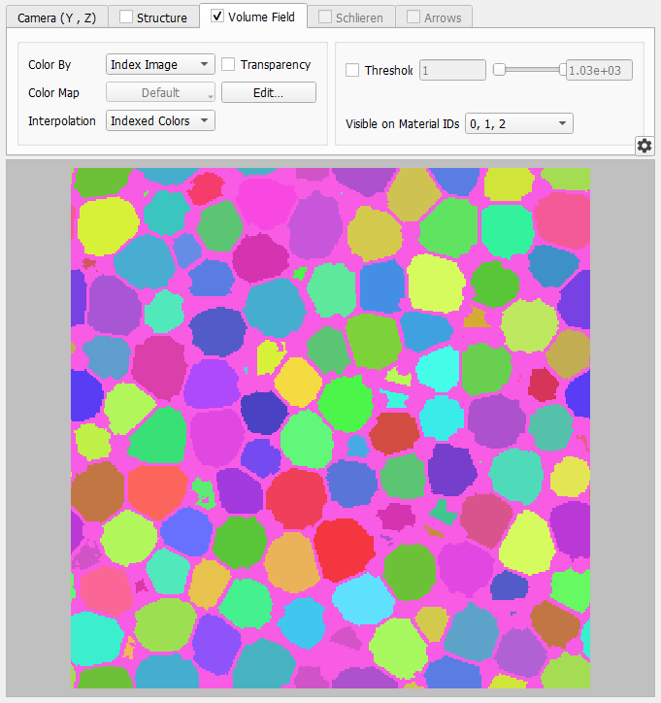The height and width of the screenshot is (703, 661).
Task: Enable the Structure checkbox
Action: pyautogui.click(x=126, y=17)
